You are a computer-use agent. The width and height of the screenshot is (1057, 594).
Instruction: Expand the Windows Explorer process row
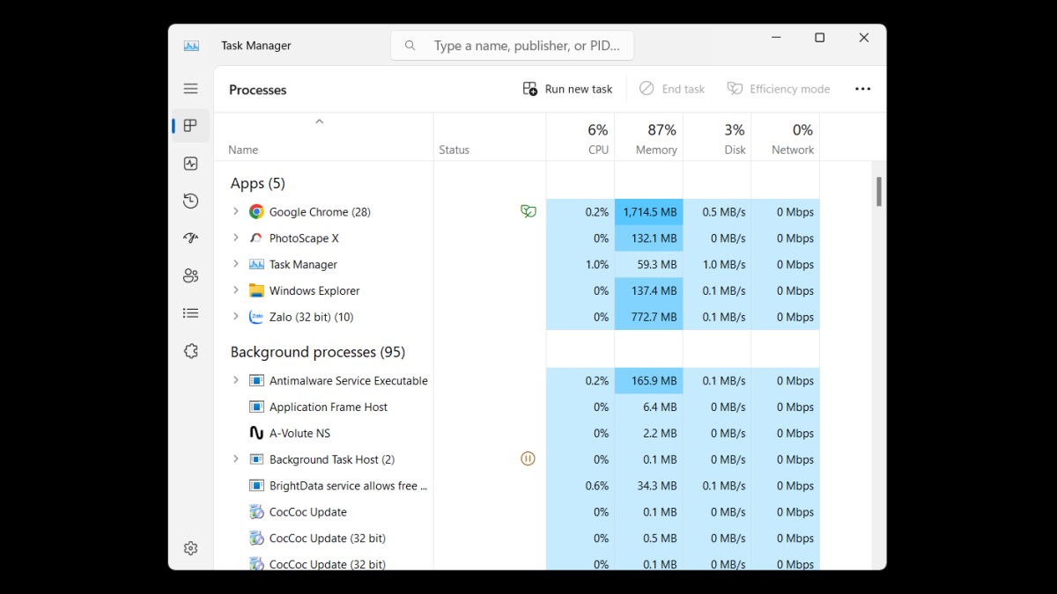(x=235, y=290)
